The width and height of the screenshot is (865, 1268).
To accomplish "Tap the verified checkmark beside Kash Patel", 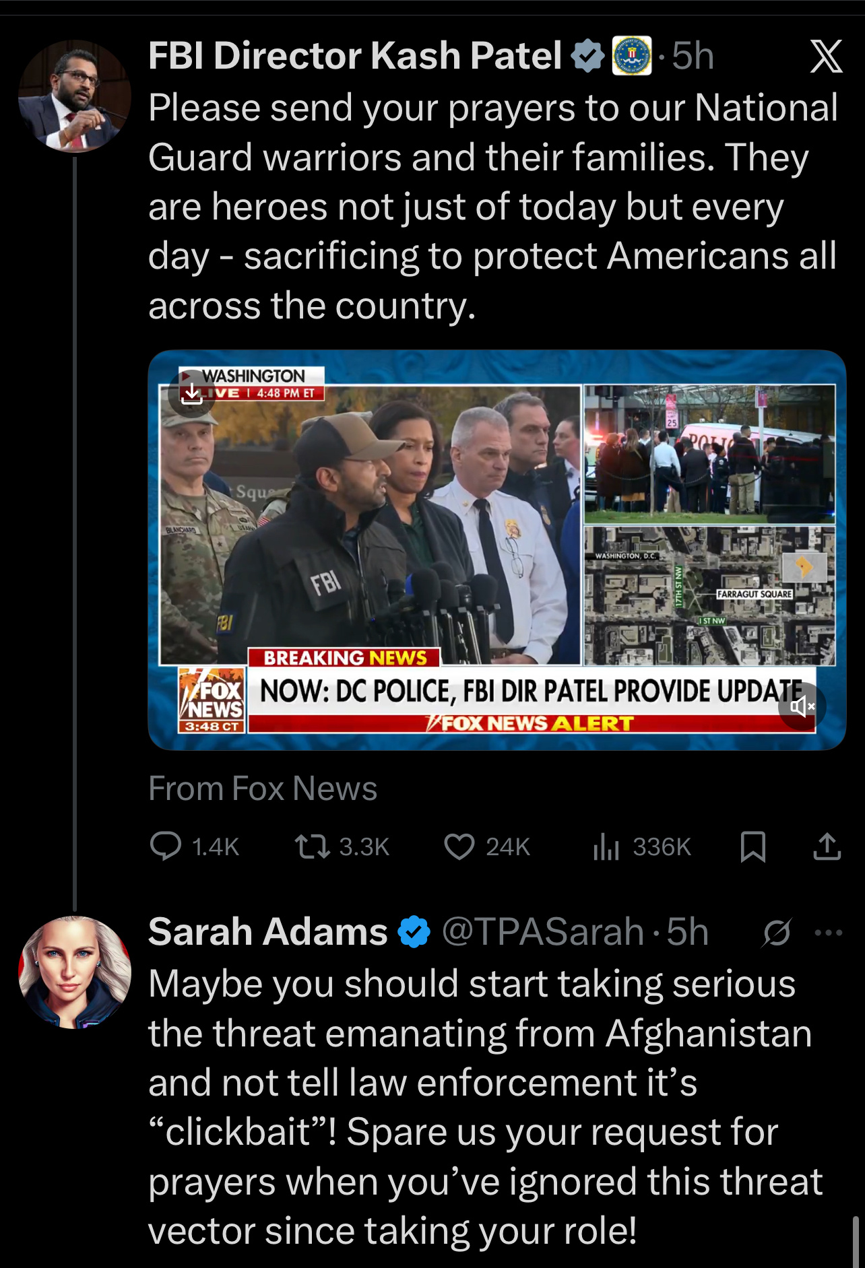I will [x=587, y=56].
